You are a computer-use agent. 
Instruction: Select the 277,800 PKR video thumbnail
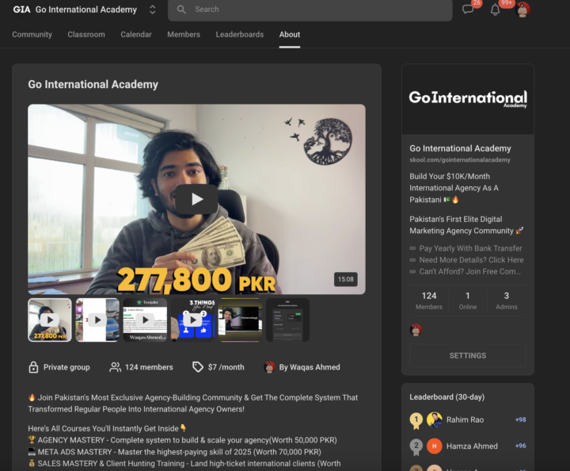50,320
